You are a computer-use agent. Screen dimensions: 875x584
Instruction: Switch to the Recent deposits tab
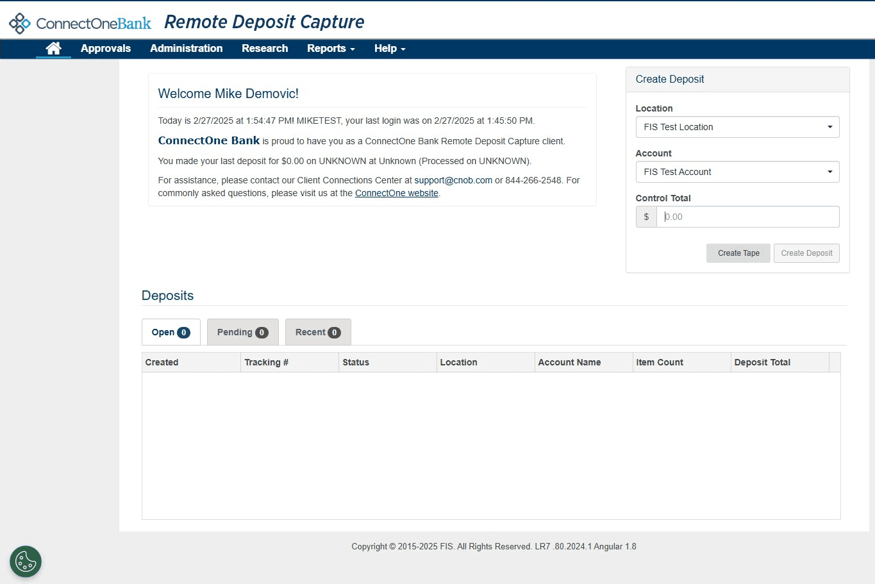318,332
